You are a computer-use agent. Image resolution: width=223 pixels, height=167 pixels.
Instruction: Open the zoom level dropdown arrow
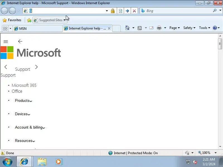click(215, 153)
